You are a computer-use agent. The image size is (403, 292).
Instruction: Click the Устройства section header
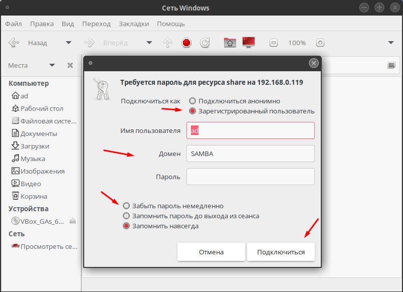point(28,209)
